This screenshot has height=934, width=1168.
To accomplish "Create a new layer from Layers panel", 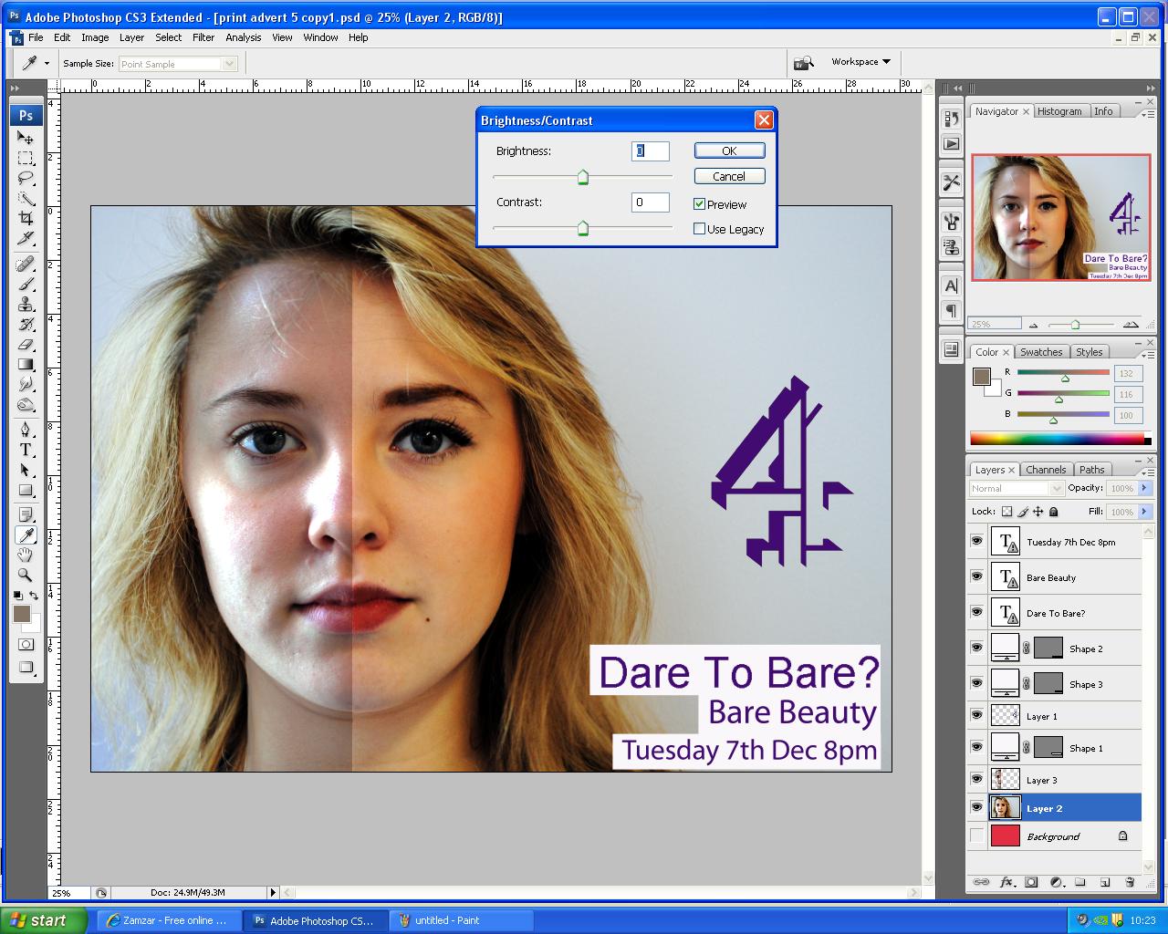I will [1105, 882].
